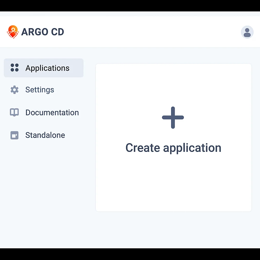Click the ARGO CD title text
Image resolution: width=260 pixels, height=260 pixels.
43,32
